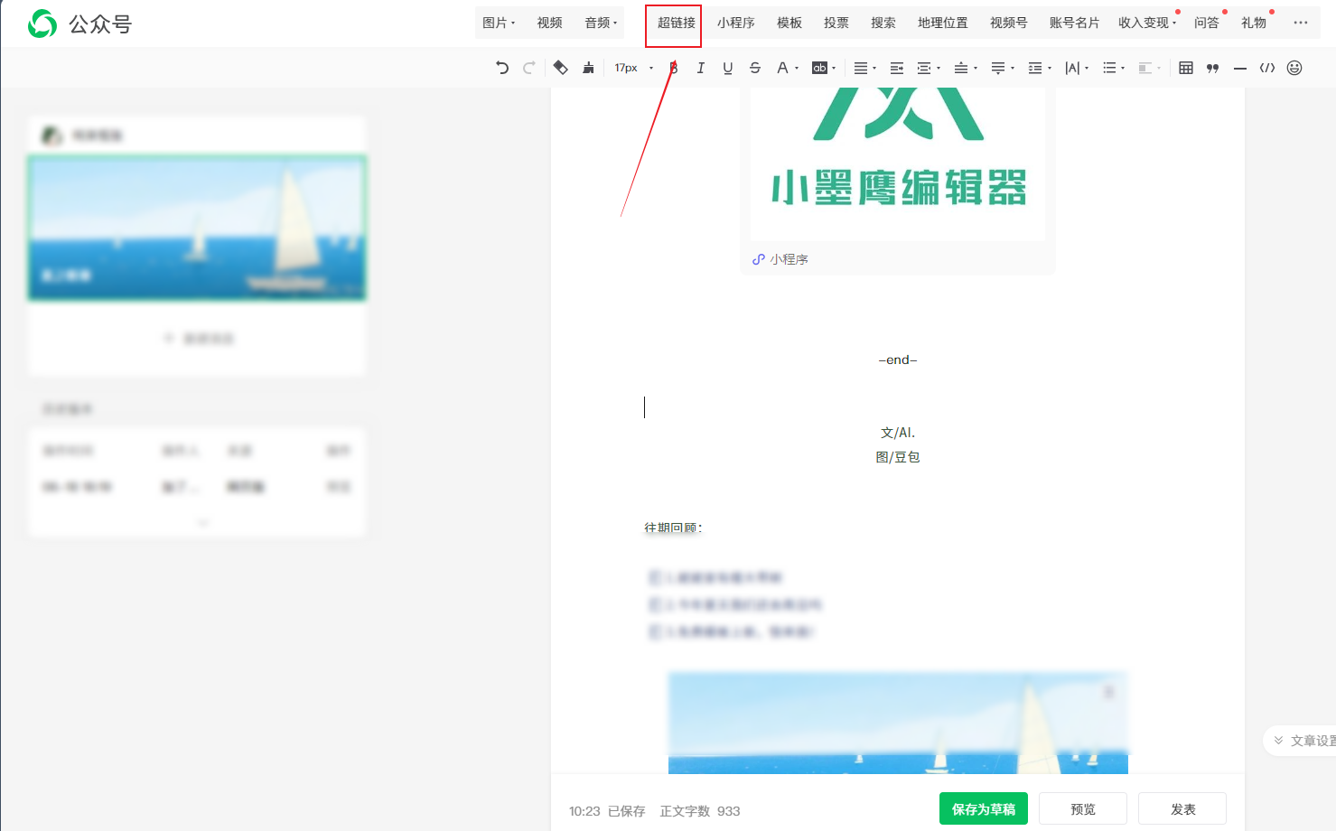Insert a blockquote
1336x831 pixels.
[x=1213, y=68]
